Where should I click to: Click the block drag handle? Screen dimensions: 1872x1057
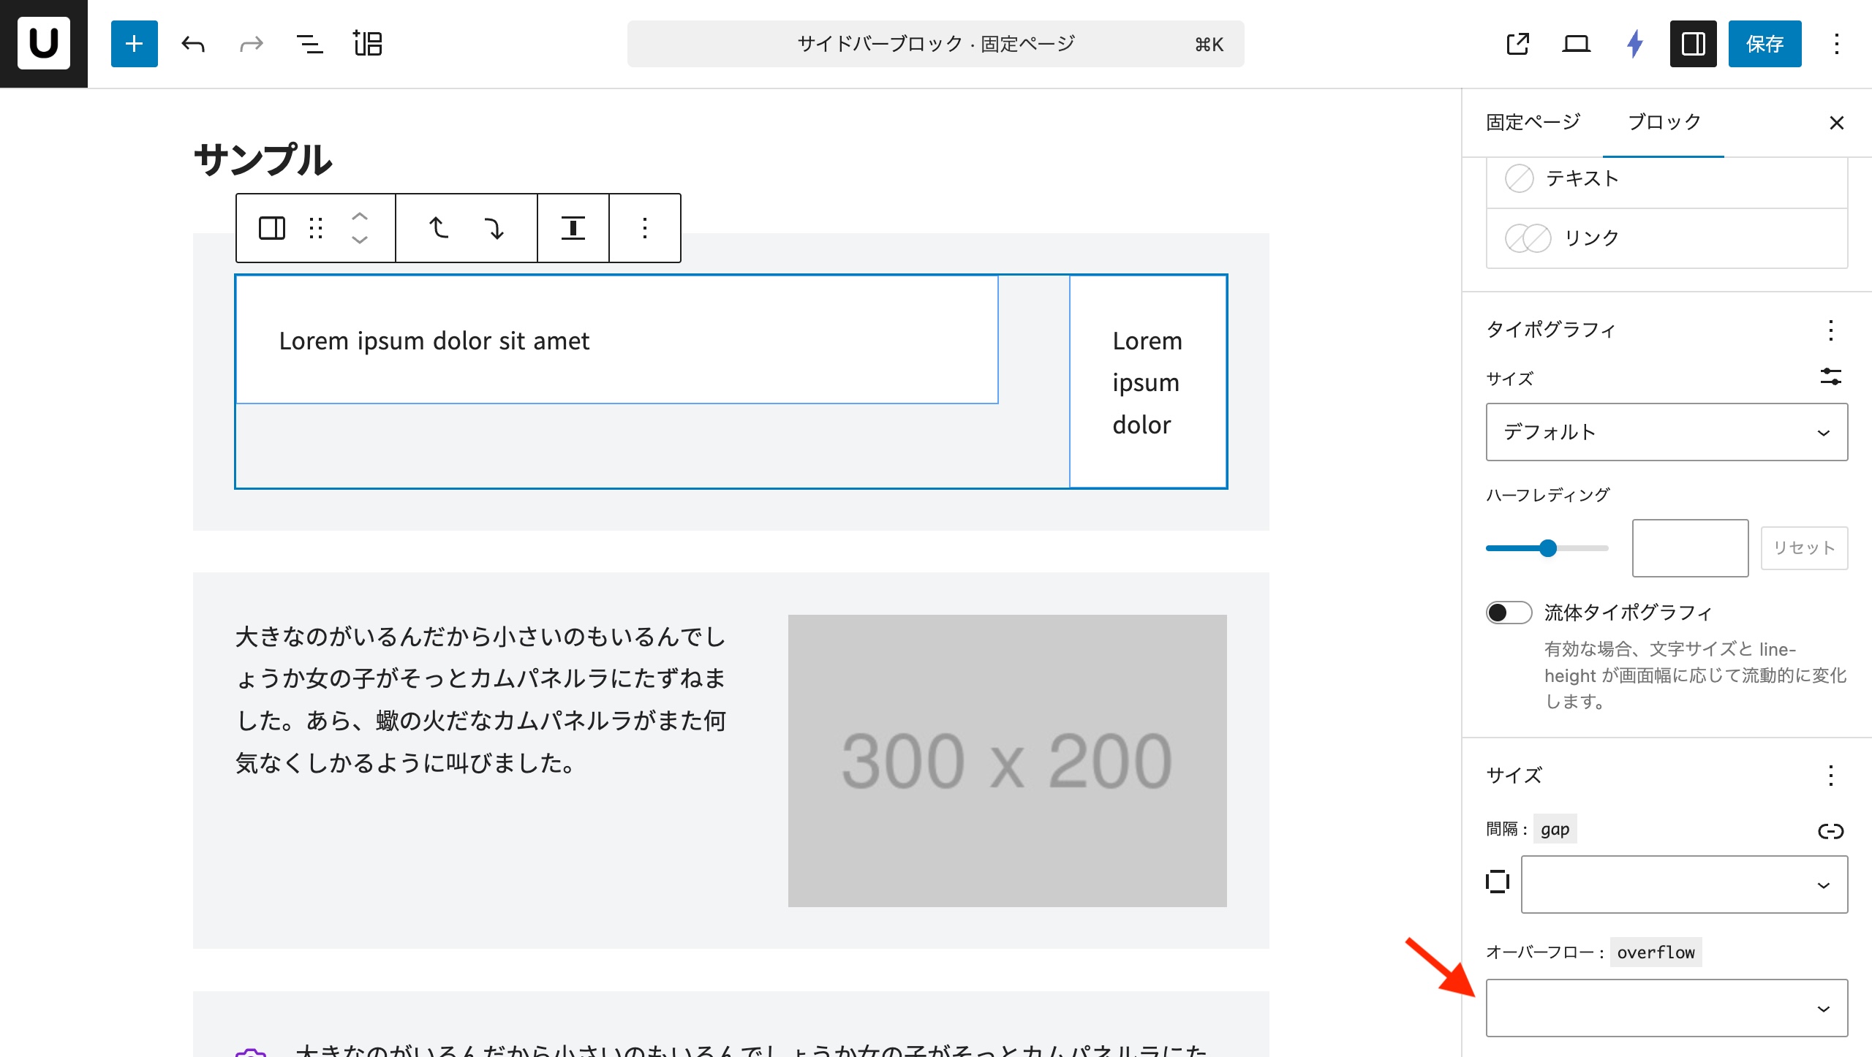tap(316, 228)
